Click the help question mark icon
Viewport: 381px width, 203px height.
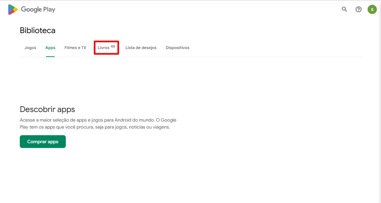click(x=358, y=9)
